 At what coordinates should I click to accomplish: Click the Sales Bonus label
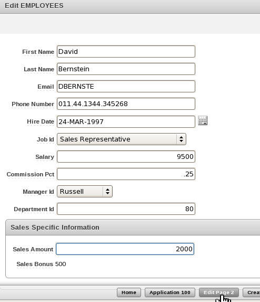[35, 264]
